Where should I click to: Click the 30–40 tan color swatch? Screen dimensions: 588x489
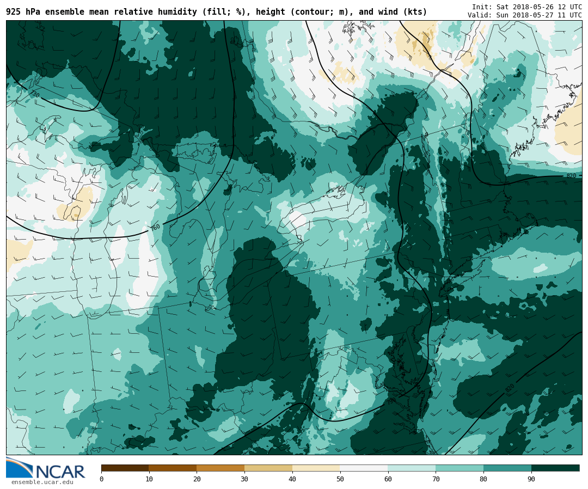pos(268,468)
